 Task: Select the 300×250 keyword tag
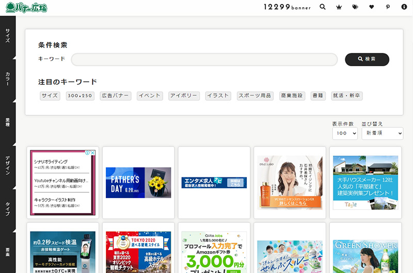pos(80,96)
